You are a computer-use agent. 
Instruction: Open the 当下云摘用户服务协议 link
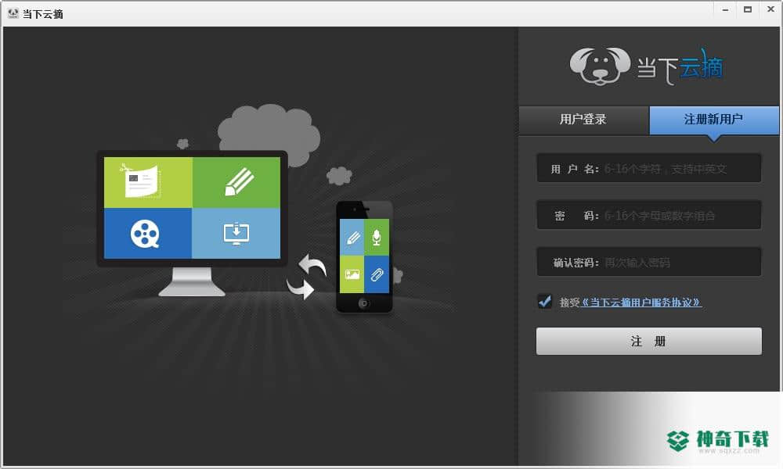(x=641, y=302)
